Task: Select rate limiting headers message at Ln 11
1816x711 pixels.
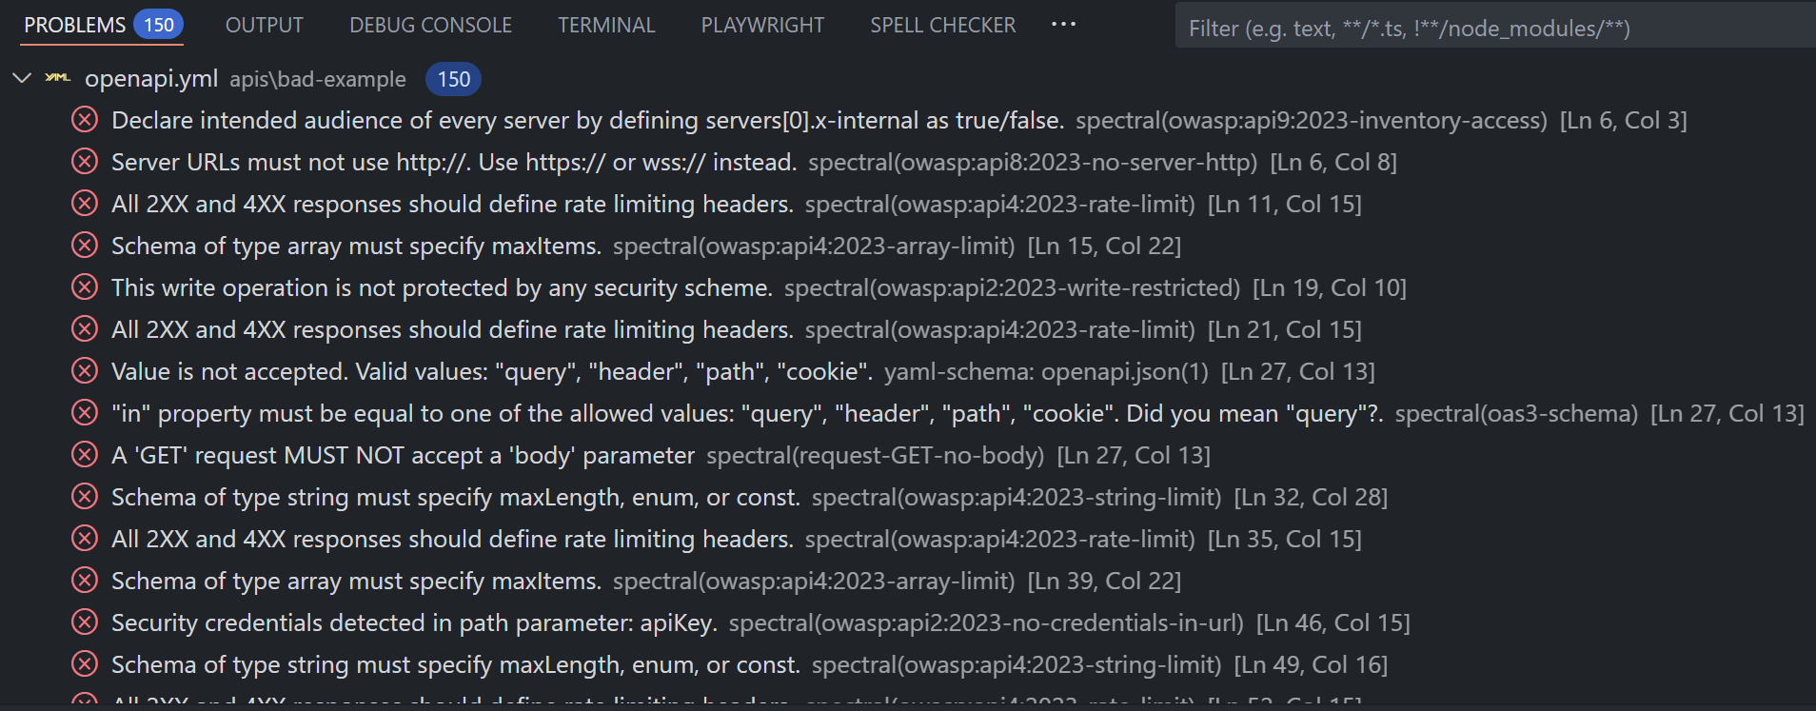Action: [x=452, y=205]
